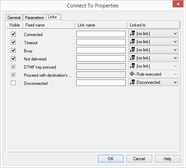Viewport: 186px width, 168px height.
Task: Click the Cancel button
Action: click(139, 158)
